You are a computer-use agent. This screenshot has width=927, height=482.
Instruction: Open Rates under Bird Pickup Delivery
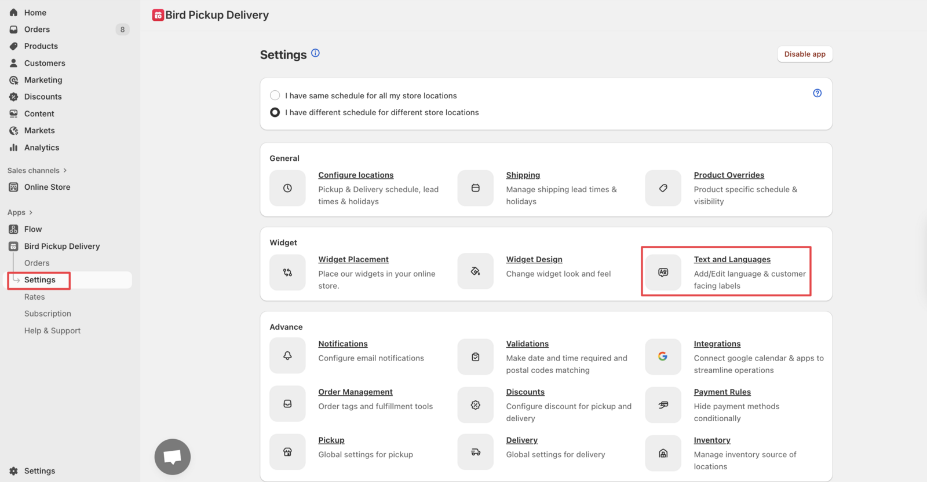[x=35, y=297]
